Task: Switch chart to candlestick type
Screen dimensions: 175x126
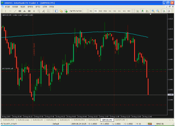Action: 143,11
